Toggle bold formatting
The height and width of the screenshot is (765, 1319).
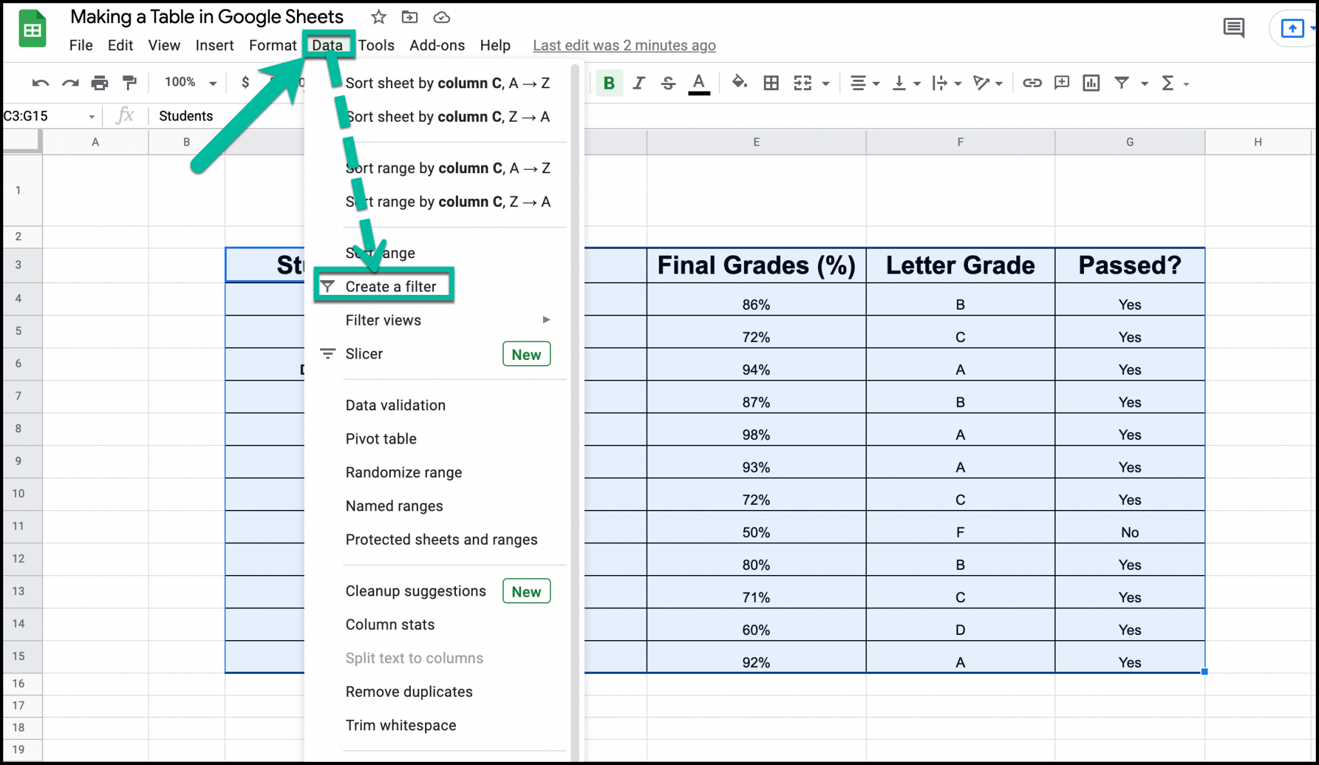[609, 82]
